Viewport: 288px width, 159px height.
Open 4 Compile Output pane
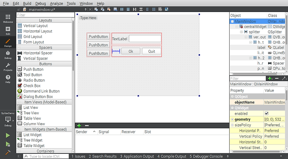click(172, 157)
